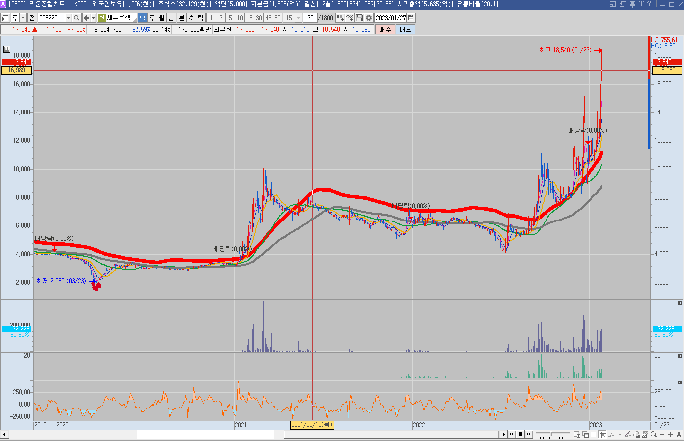This screenshot has width=684, height=441.
Task: Select the minute '분' period toggle
Action: (x=182, y=18)
